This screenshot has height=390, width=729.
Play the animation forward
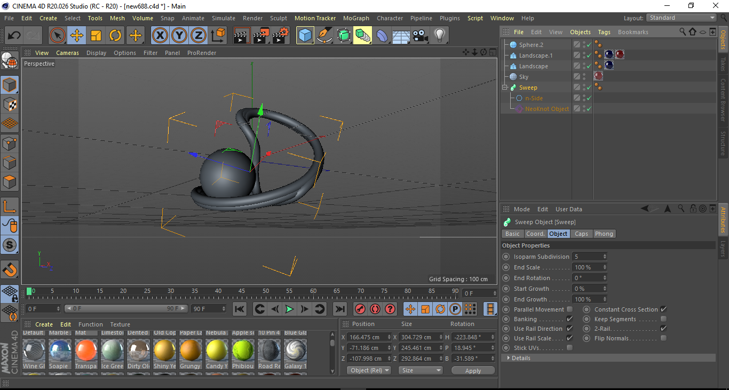pyautogui.click(x=289, y=309)
